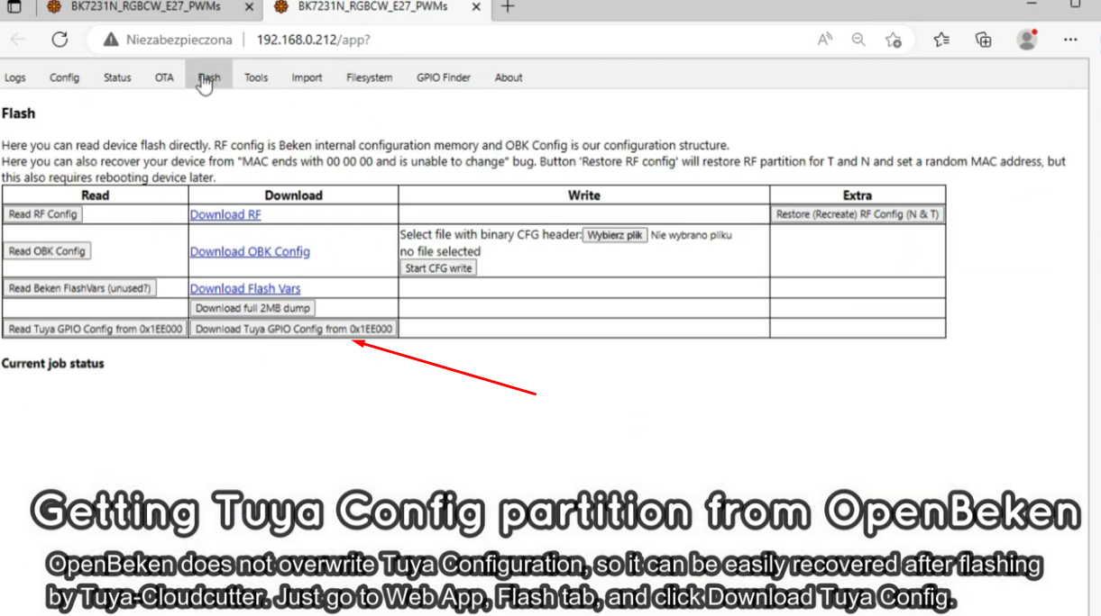Viewport: 1101px width, 616px height.
Task: Open the Filesystem tab
Action: click(370, 77)
